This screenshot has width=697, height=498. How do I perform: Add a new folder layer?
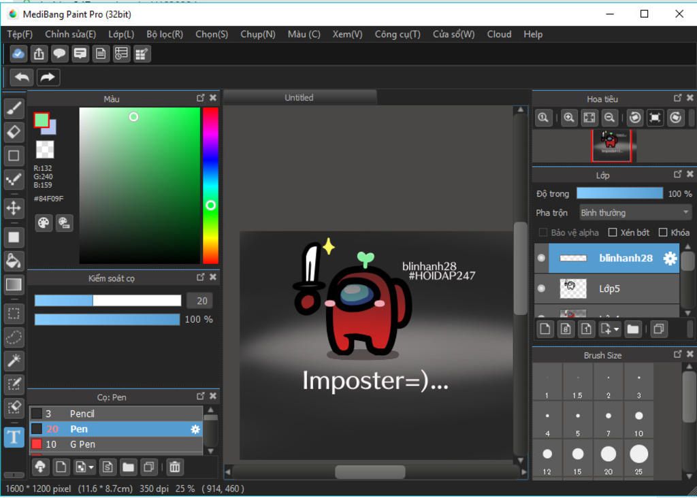coord(633,329)
